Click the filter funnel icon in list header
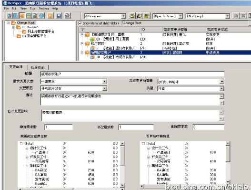Image resolution: width=251 pixels, height=190 pixels. tap(83, 30)
